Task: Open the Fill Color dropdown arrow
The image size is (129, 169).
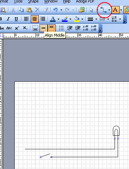Action: [x=82, y=19]
